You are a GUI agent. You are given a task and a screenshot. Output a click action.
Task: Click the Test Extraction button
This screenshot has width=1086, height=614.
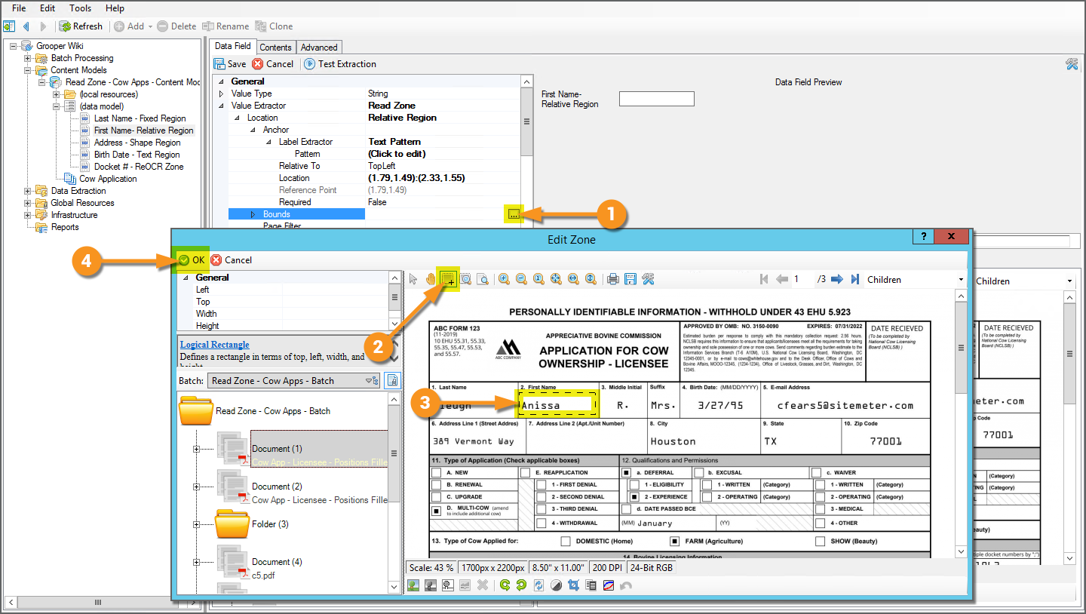coord(340,64)
